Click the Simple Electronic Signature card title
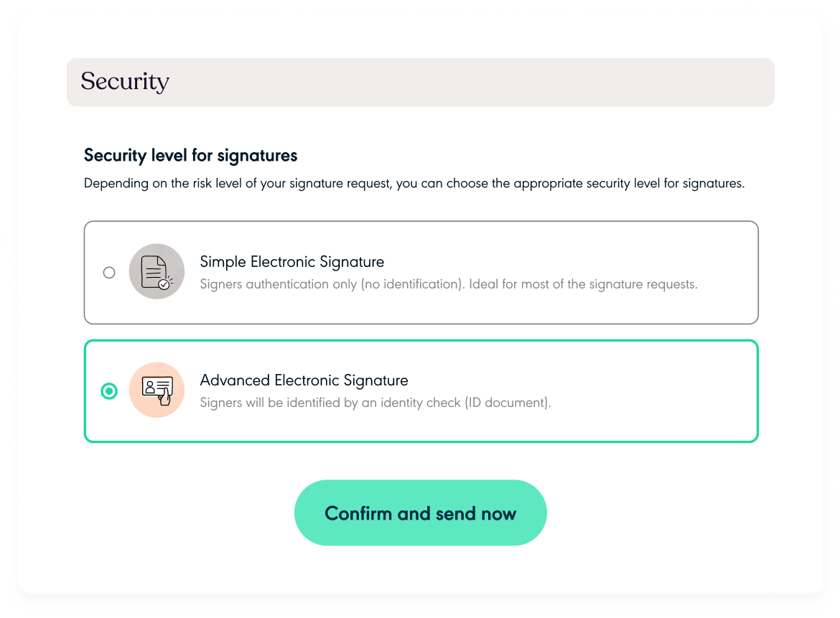The image size is (840, 618). click(x=294, y=262)
